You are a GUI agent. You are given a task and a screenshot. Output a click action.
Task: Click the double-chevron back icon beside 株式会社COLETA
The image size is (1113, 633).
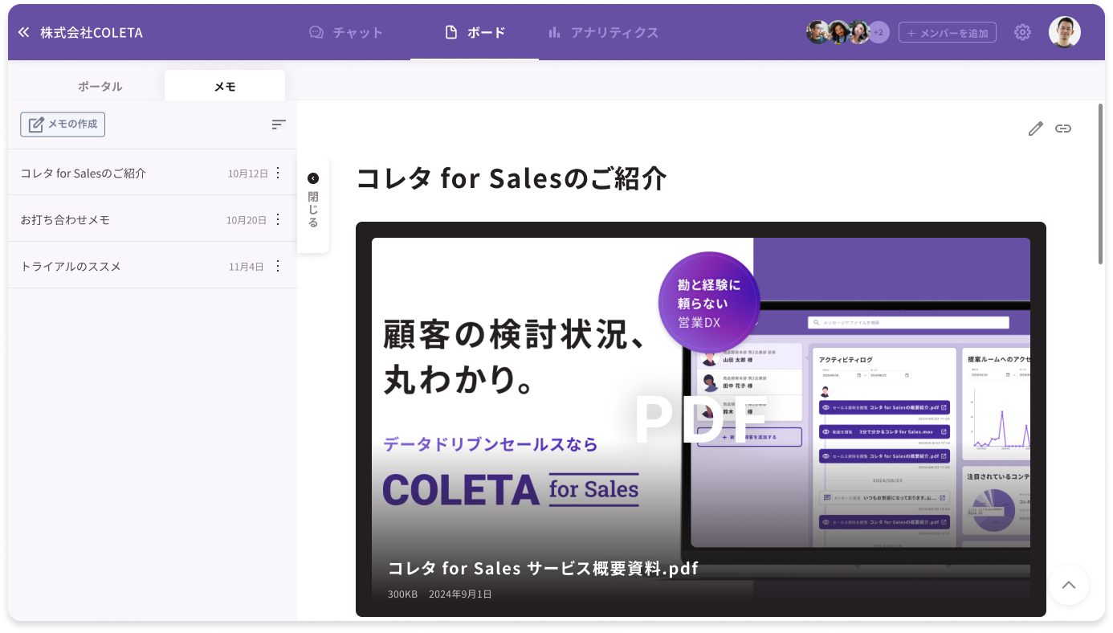[23, 32]
